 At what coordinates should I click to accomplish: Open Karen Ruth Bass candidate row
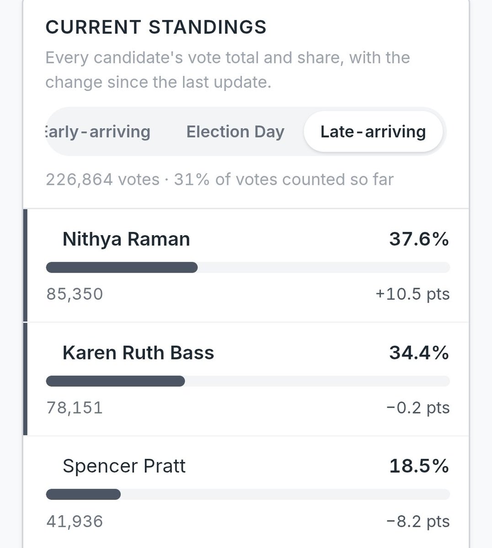pos(246,379)
